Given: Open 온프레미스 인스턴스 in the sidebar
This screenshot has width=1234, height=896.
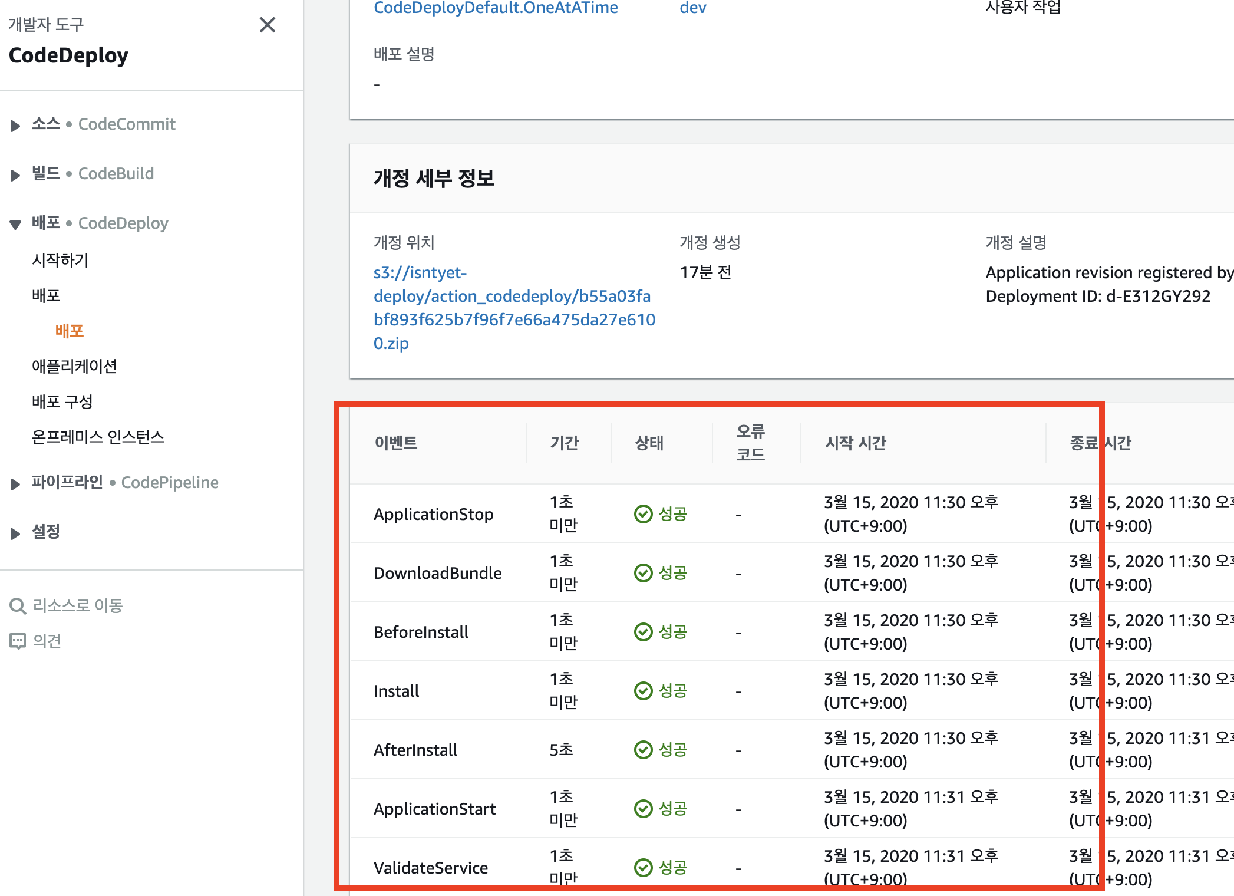Looking at the screenshot, I should 98,437.
